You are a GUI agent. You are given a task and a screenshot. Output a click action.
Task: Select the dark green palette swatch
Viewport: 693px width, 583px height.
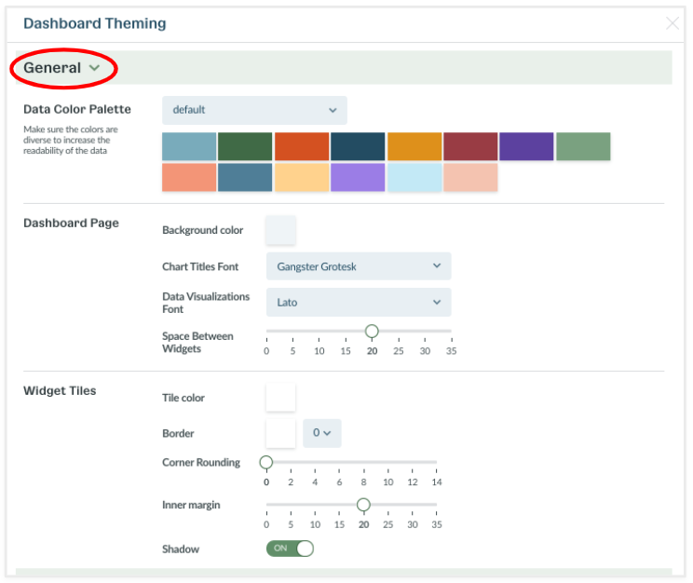[x=245, y=146]
